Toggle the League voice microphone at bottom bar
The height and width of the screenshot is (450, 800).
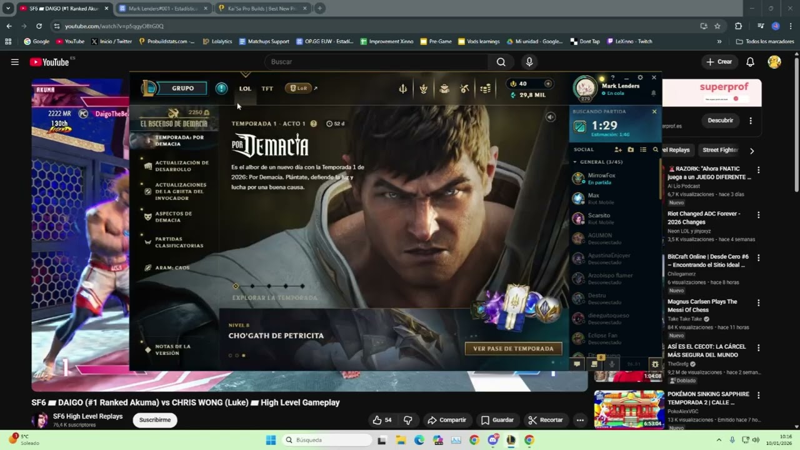click(x=612, y=364)
